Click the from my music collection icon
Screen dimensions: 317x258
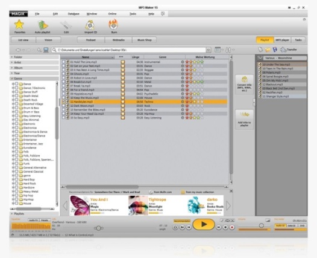point(183,192)
